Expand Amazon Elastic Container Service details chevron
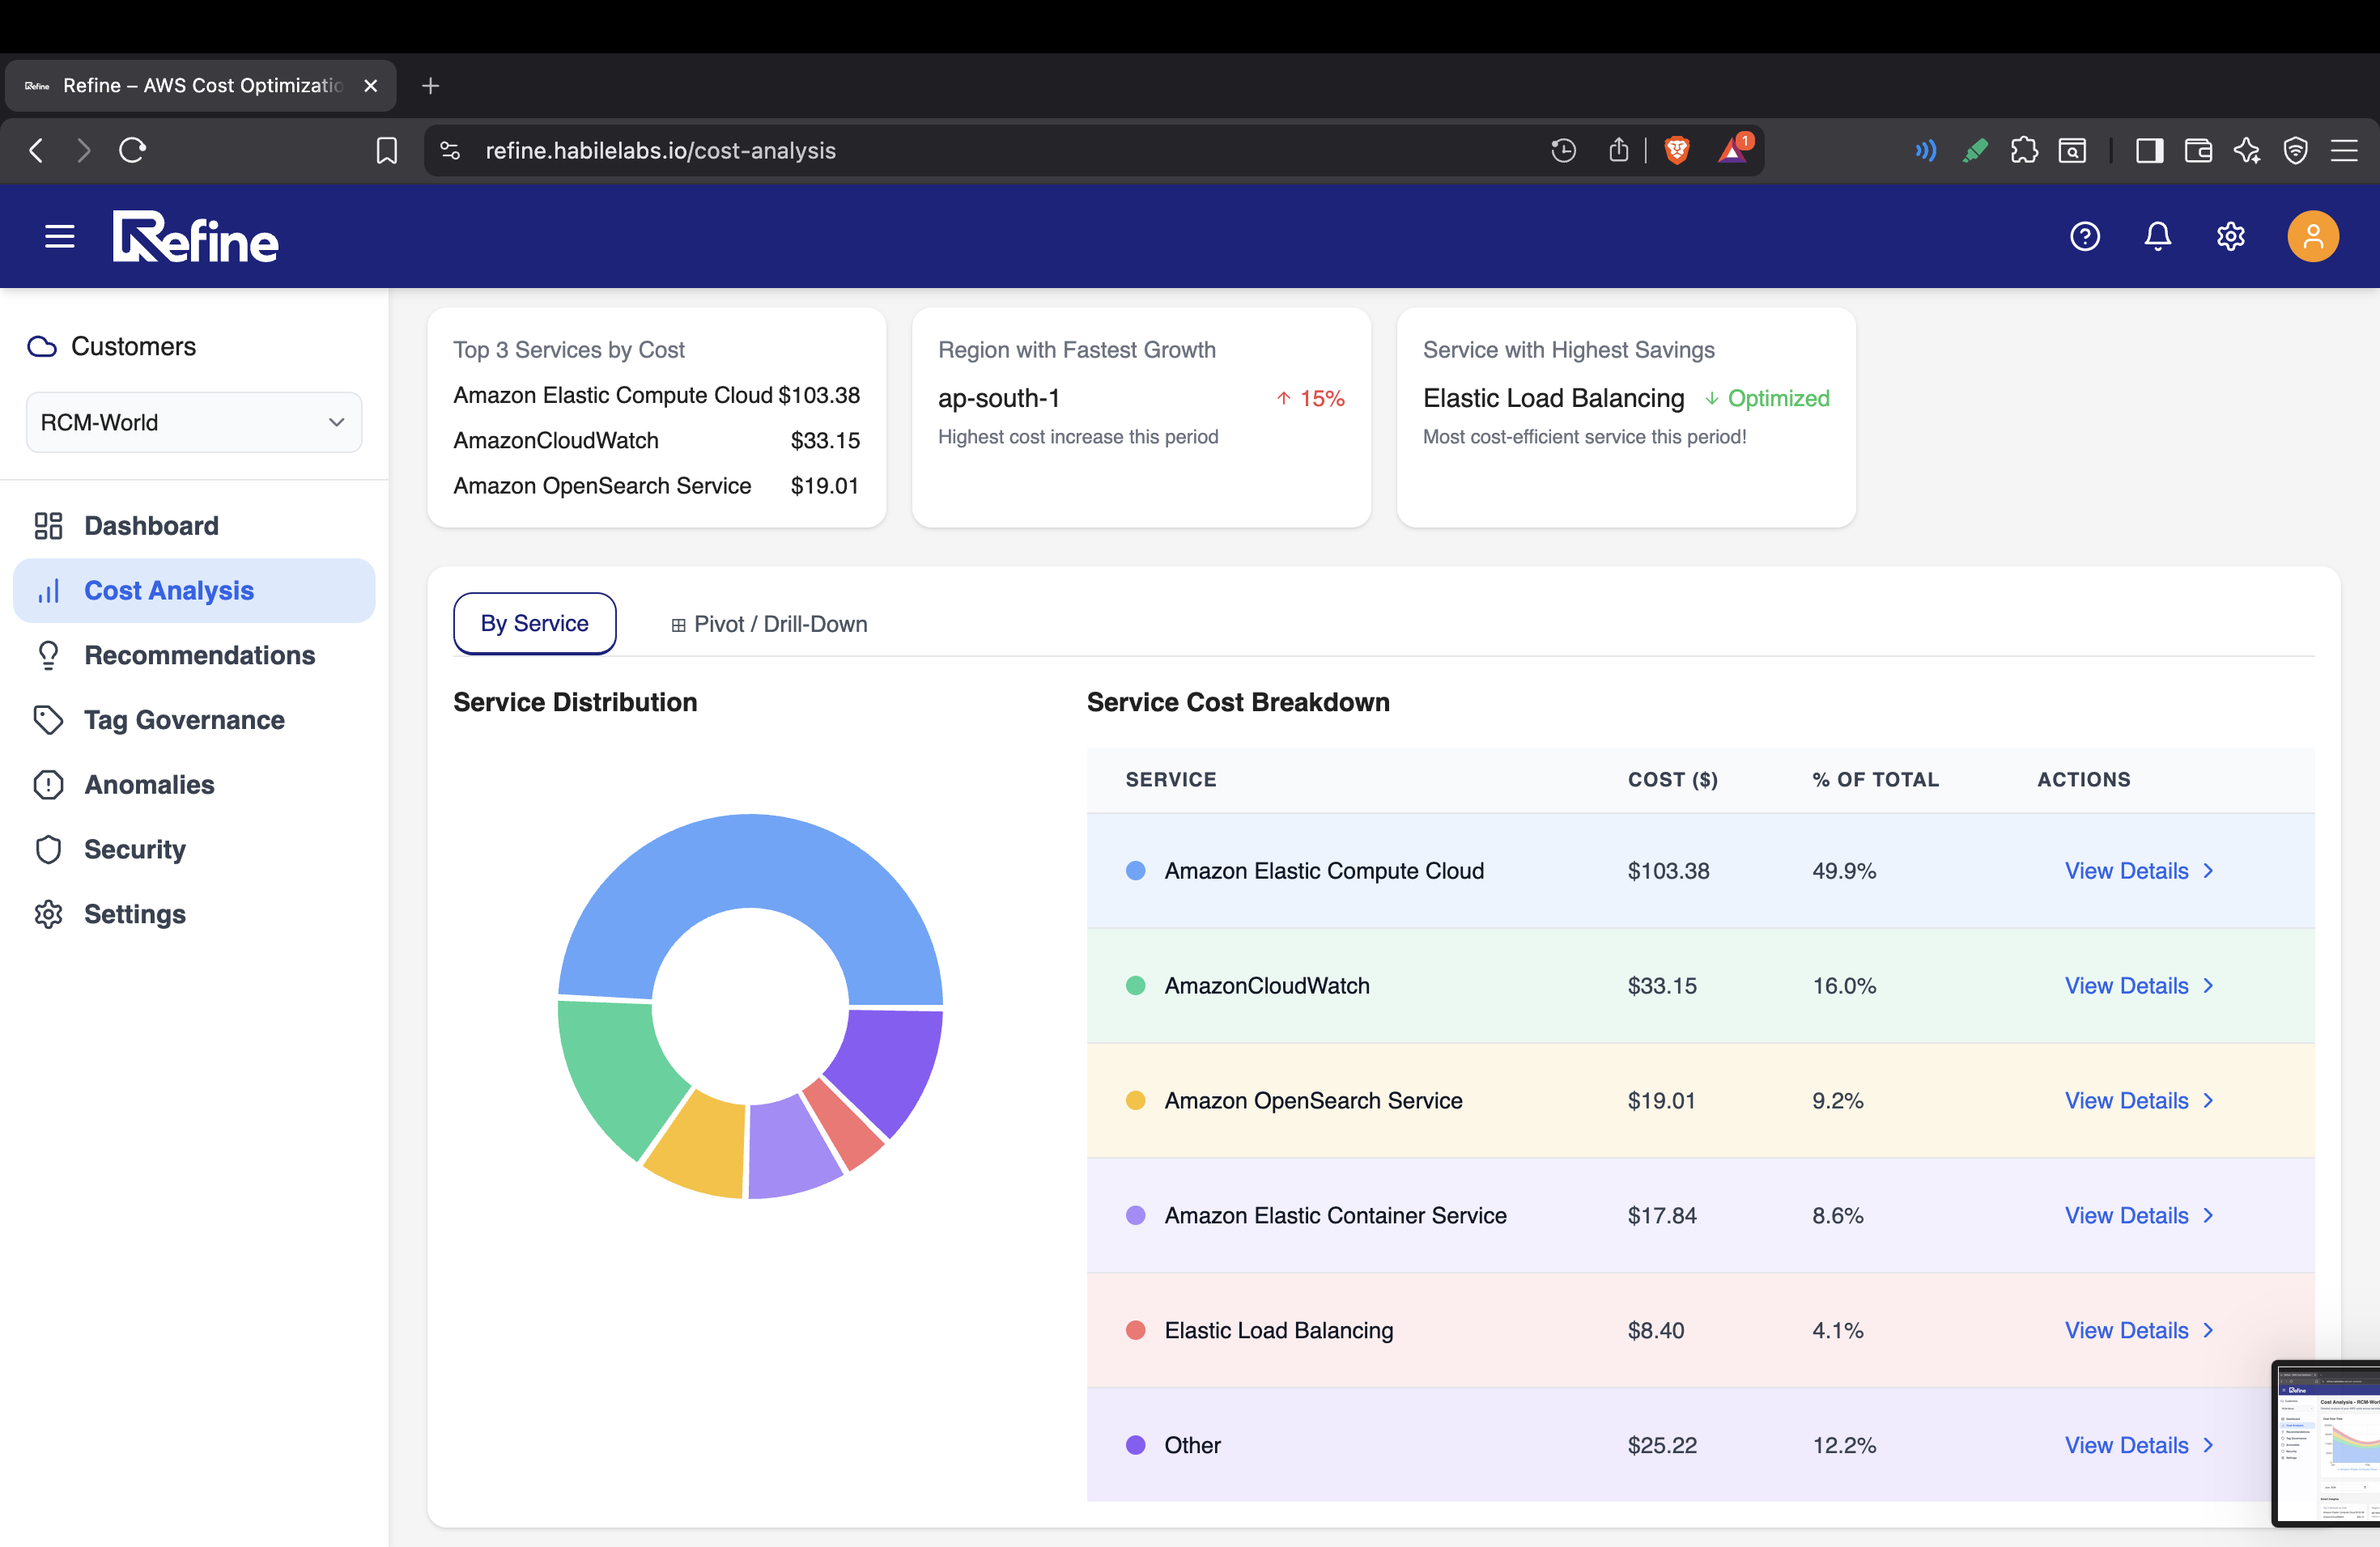Screen dimensions: 2380x1547 2208,1216
